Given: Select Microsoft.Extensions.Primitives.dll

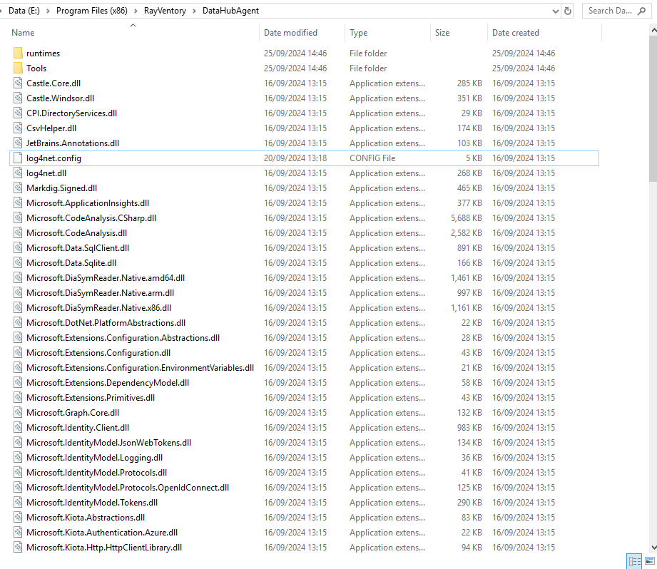Looking at the screenshot, I should (91, 398).
